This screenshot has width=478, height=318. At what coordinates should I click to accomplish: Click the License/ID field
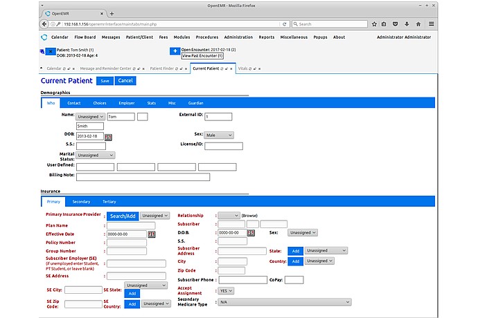coord(224,147)
